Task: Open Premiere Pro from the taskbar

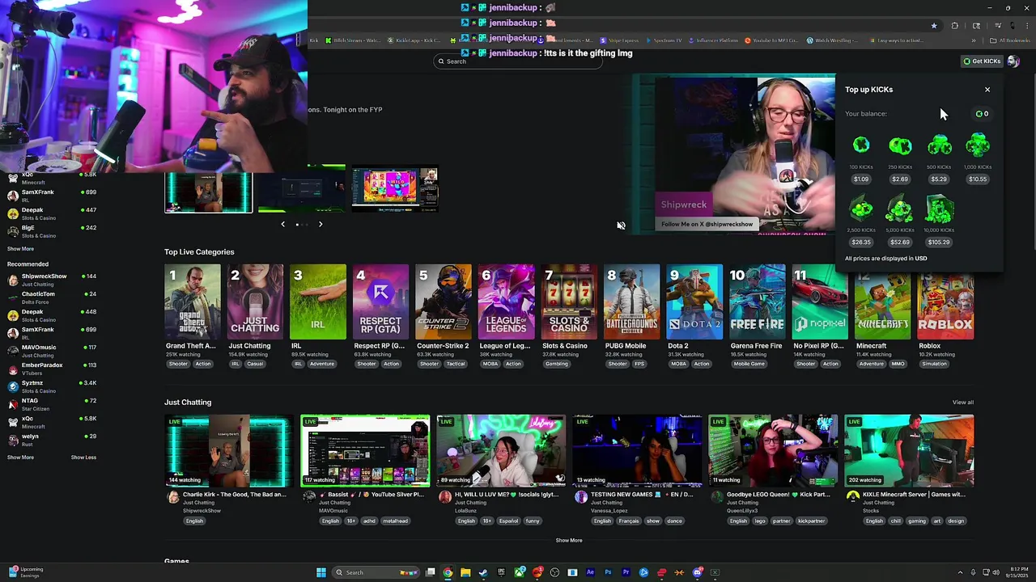Action: click(626, 572)
